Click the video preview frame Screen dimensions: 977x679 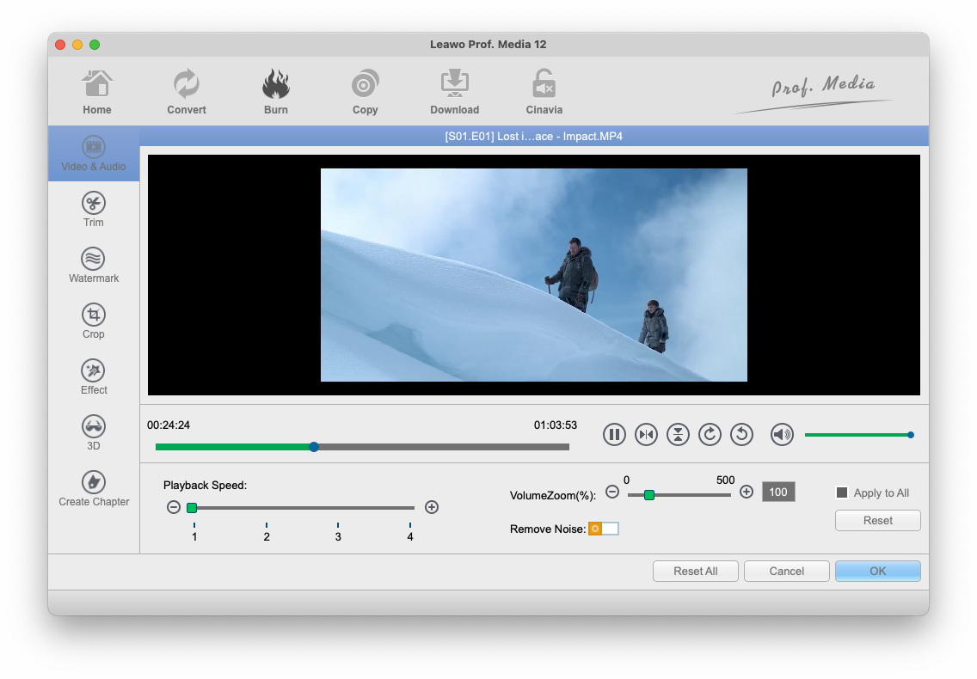[534, 275]
